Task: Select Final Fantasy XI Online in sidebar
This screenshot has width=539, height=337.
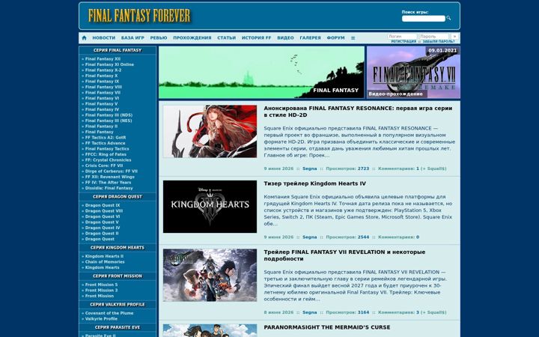Action: (109, 64)
